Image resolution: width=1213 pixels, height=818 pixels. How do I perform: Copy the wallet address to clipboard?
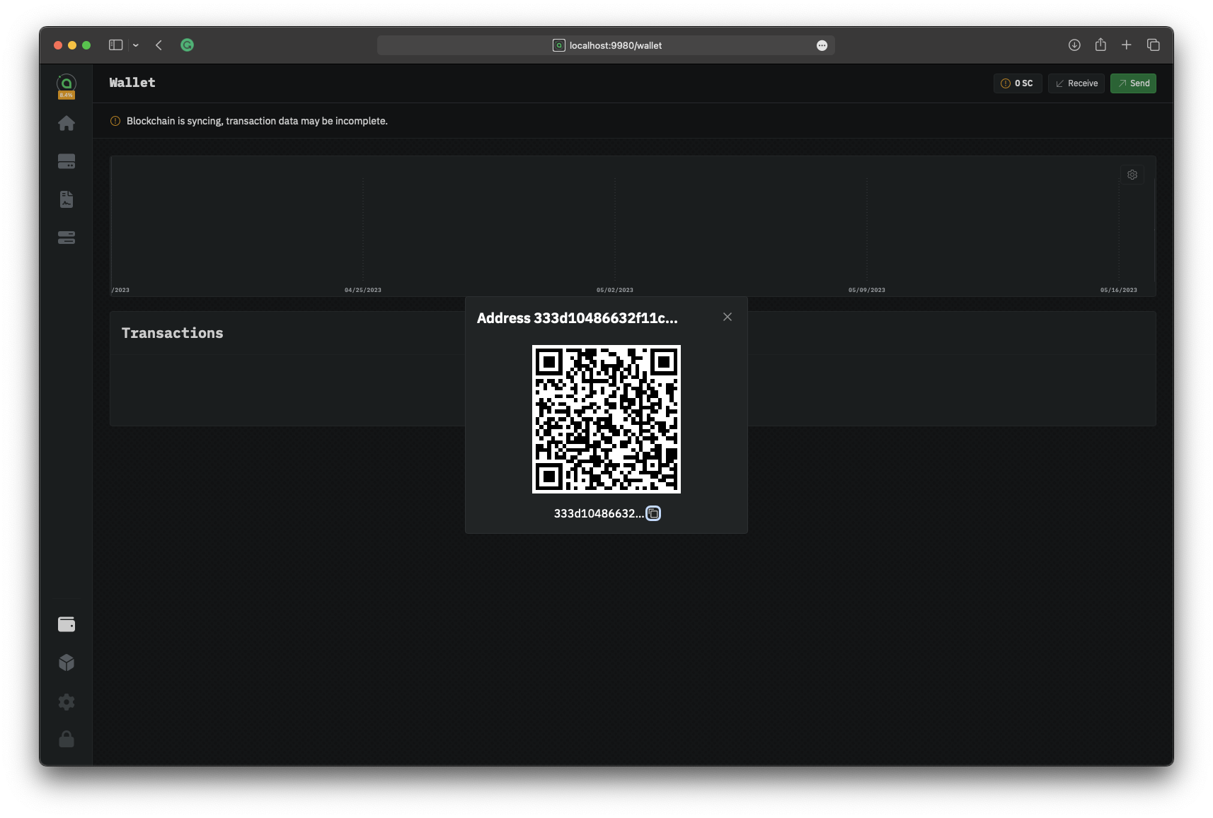click(x=653, y=513)
